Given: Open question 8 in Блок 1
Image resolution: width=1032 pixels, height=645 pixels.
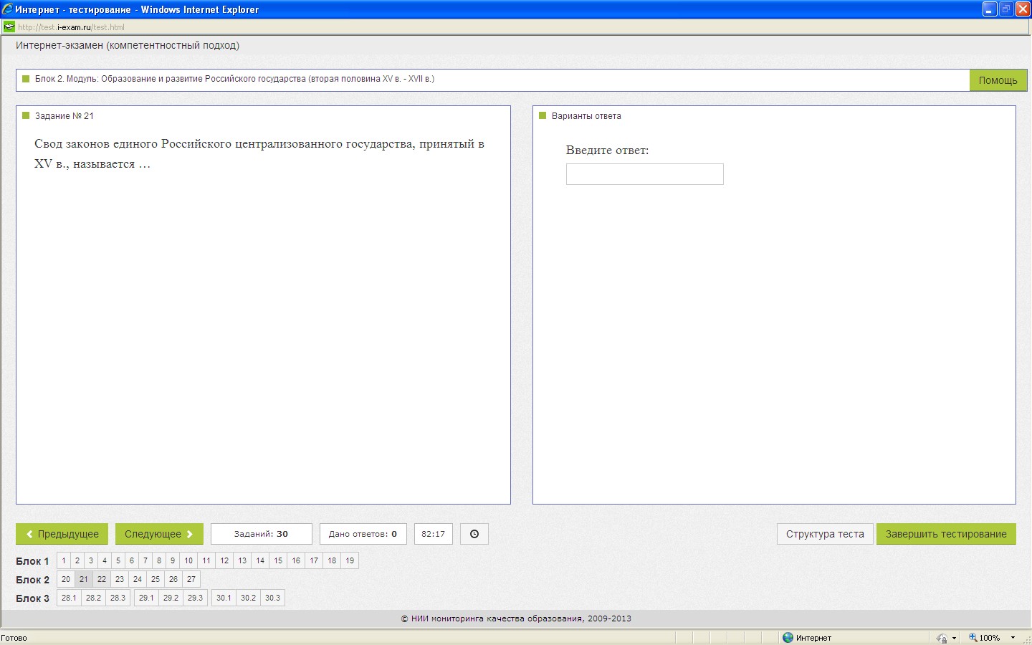Looking at the screenshot, I should pos(159,560).
